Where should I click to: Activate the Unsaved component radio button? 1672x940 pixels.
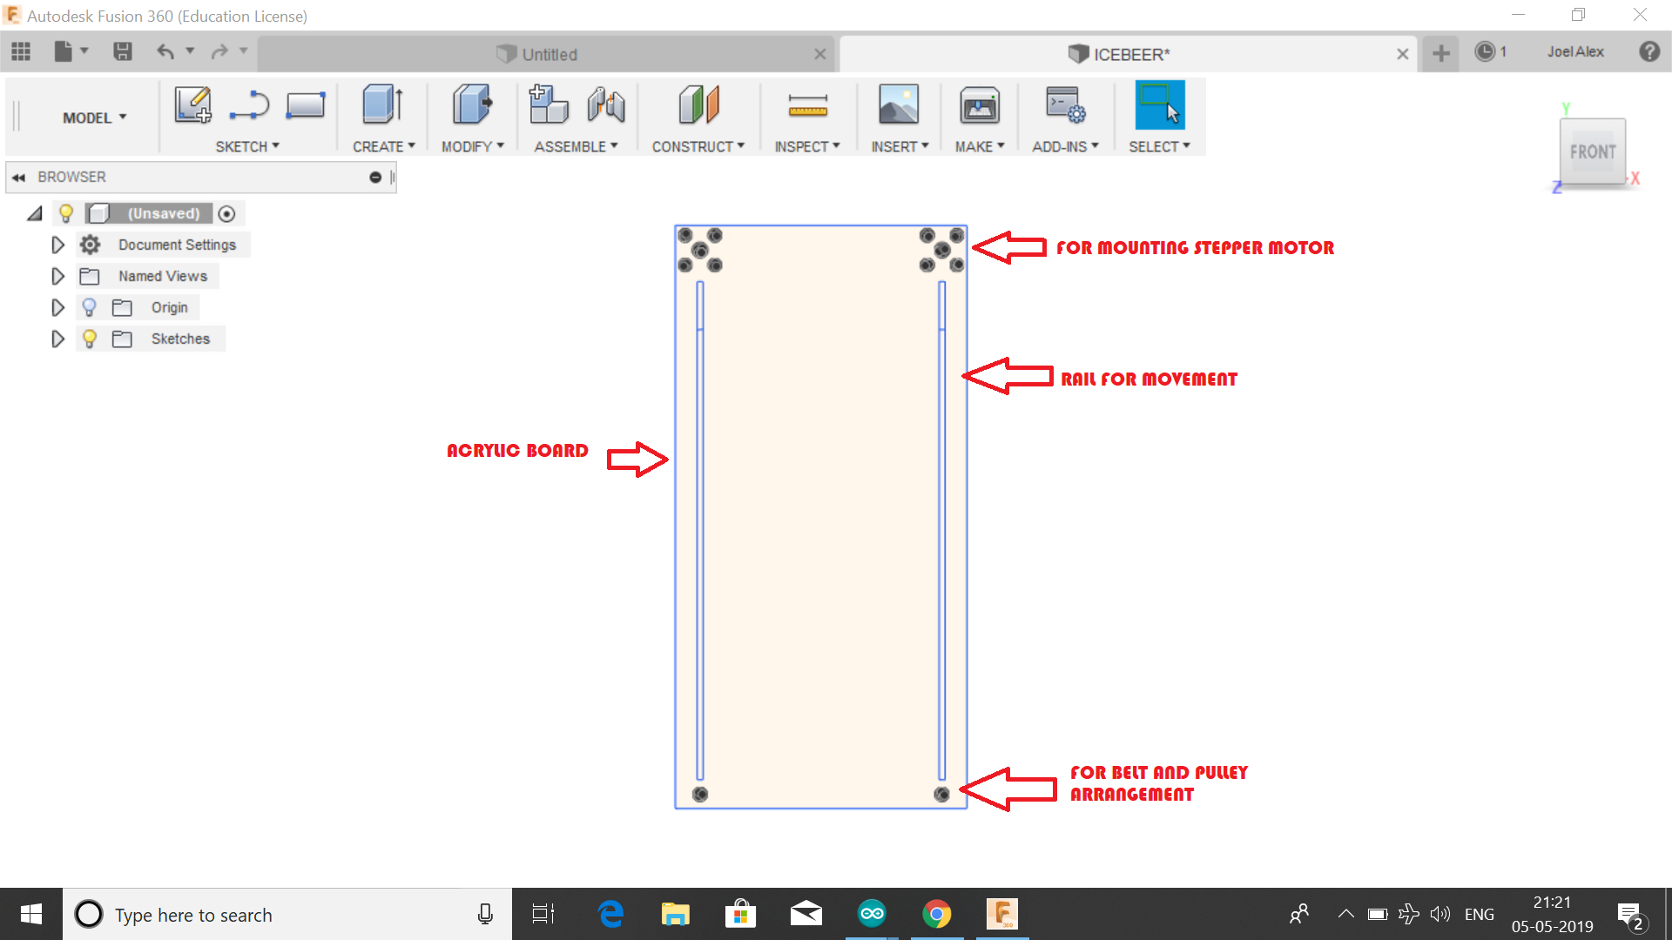[226, 214]
